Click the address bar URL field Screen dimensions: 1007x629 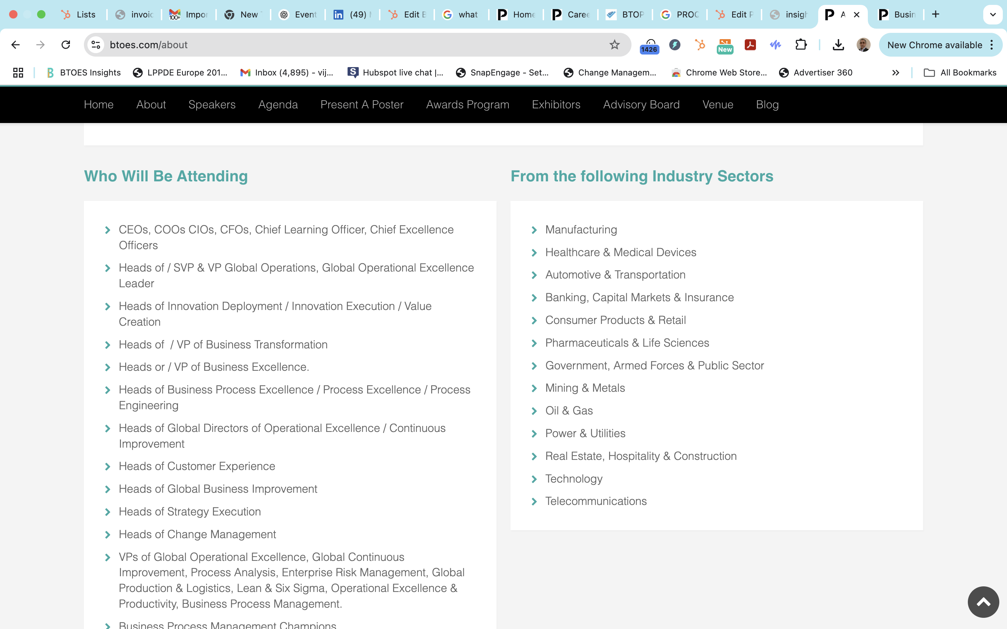(x=333, y=45)
